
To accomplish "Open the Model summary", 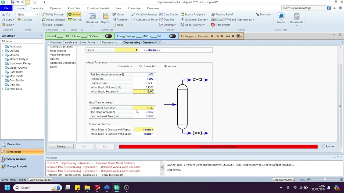I will 118,14.
